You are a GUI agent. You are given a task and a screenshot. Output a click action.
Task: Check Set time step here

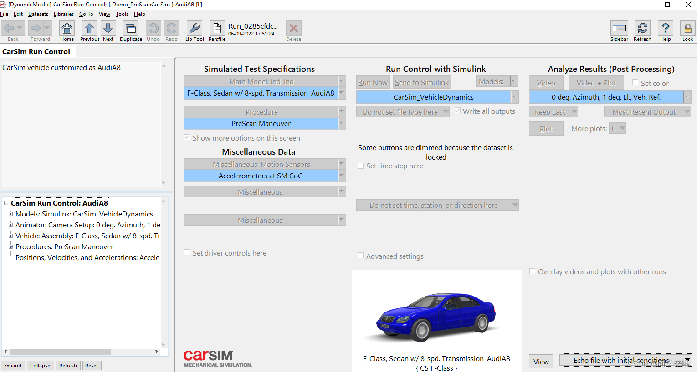click(360, 166)
